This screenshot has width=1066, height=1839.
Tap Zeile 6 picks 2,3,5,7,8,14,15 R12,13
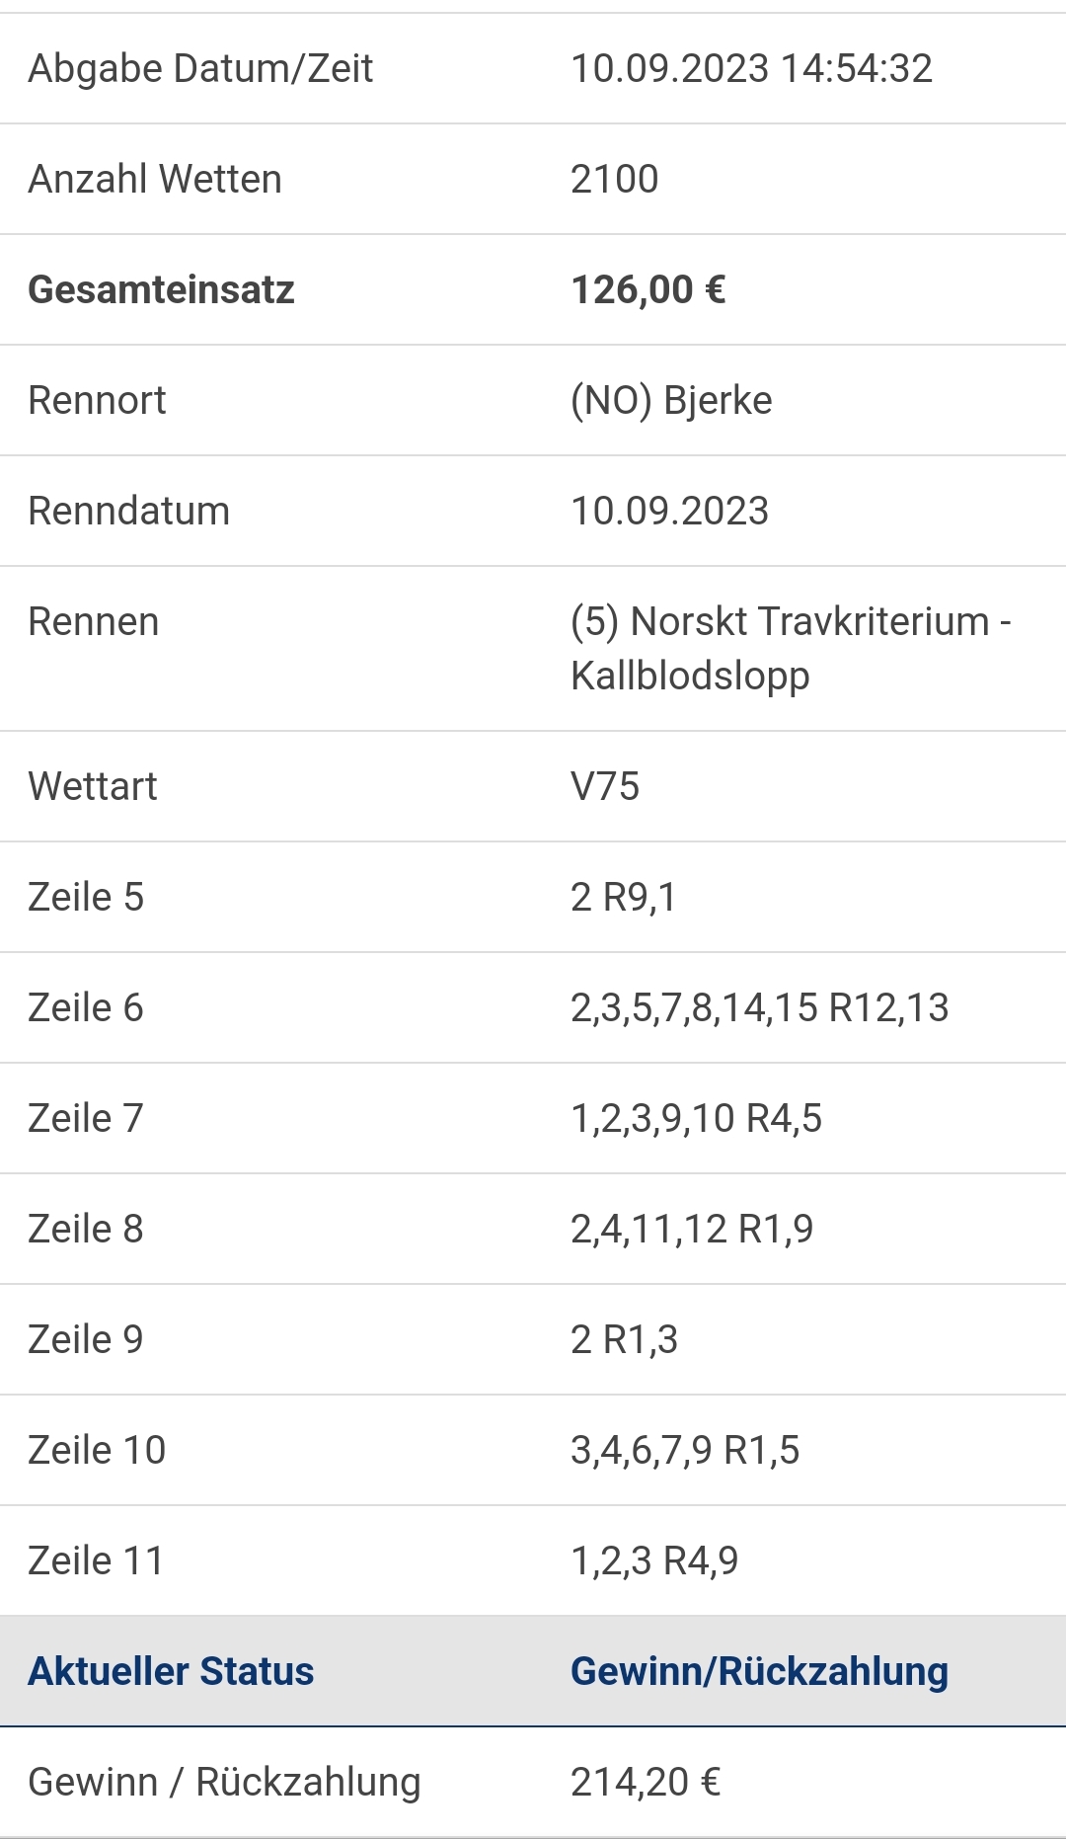coord(759,1008)
